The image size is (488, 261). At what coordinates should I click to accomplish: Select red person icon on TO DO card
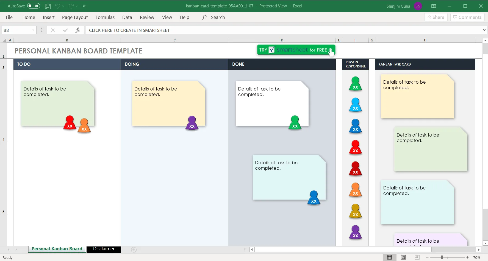pos(70,123)
